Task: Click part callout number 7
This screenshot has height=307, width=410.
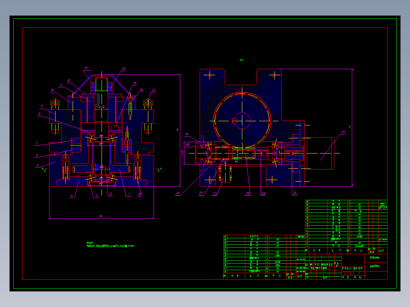Action: click(37, 142)
